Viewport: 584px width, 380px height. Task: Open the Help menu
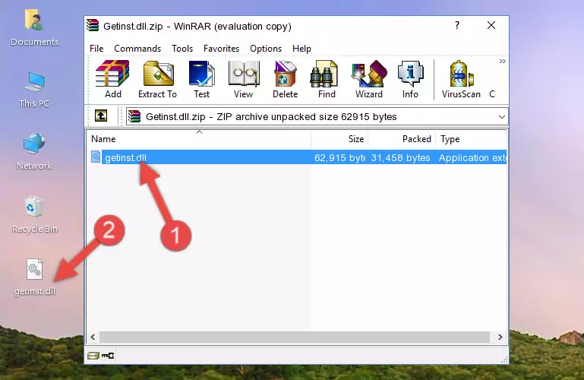(x=301, y=49)
